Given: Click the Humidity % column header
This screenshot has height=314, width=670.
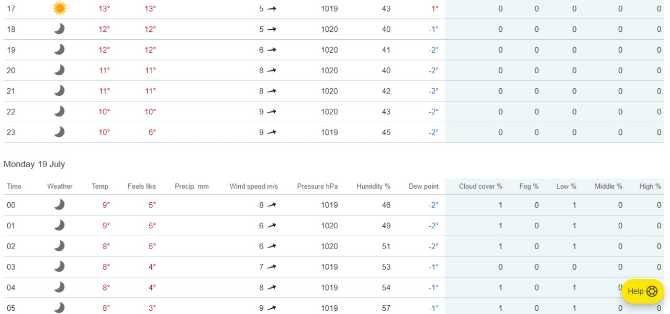Looking at the screenshot, I should coord(373,187).
